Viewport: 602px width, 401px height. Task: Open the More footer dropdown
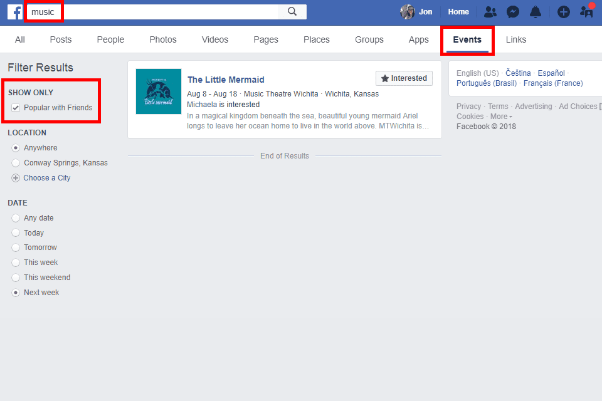coord(501,117)
